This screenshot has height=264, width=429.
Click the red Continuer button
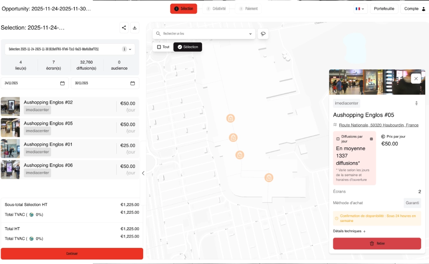pyautogui.click(x=72, y=254)
